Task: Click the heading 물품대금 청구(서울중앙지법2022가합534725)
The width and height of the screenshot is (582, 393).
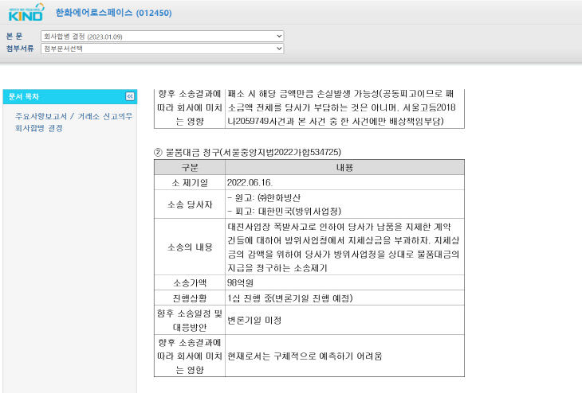Action: 254,152
